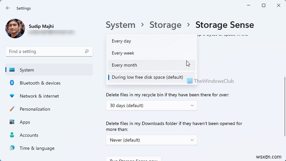Image resolution: width=286 pixels, height=161 pixels.
Task: Open Personalization settings
Action: tap(49, 109)
